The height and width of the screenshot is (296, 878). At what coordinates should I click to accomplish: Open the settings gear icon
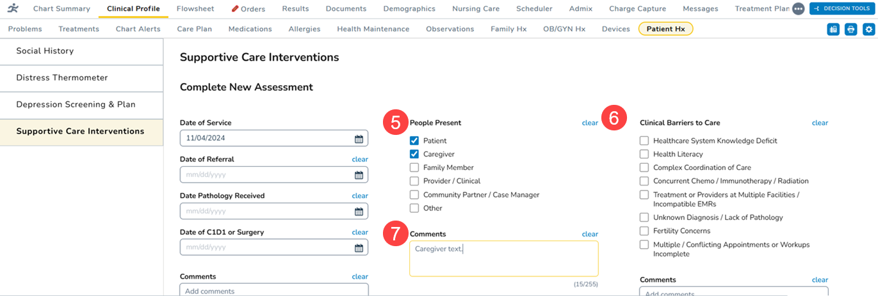click(868, 29)
